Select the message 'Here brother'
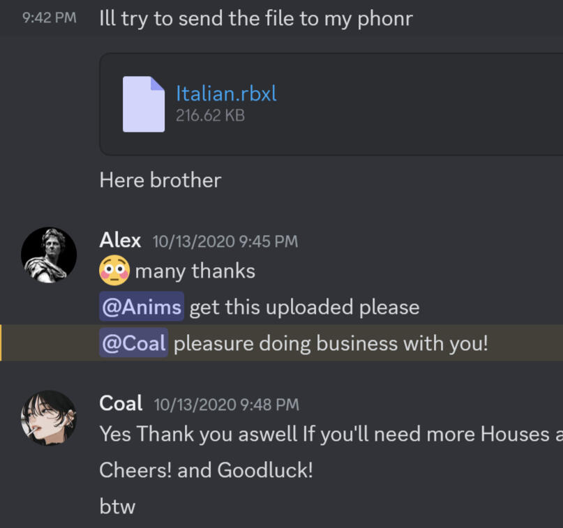Screen dimensions: 563x528 (160, 180)
